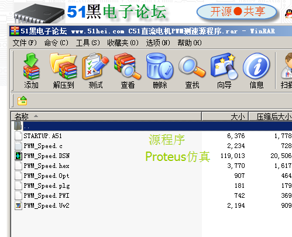Show archive 信息 (Info) icon
Viewport: 292px width, 237px height.
click(x=256, y=71)
